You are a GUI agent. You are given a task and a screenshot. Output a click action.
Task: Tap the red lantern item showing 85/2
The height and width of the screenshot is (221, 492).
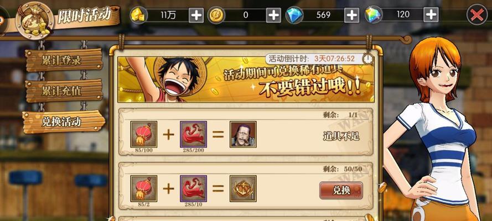click(144, 188)
